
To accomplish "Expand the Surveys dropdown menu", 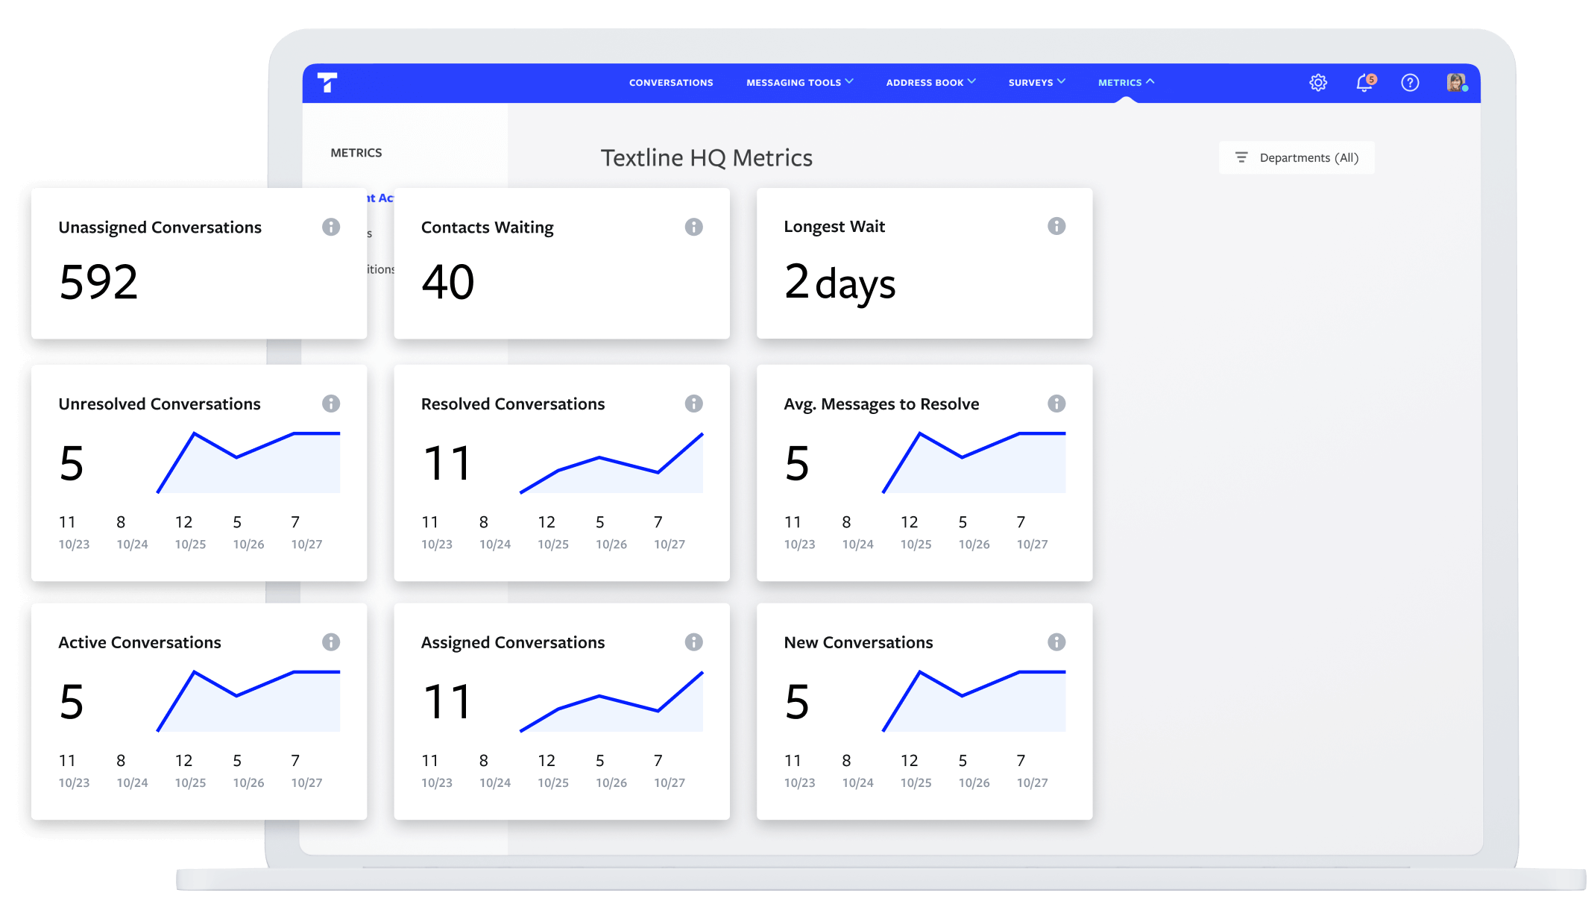I will (x=1036, y=83).
